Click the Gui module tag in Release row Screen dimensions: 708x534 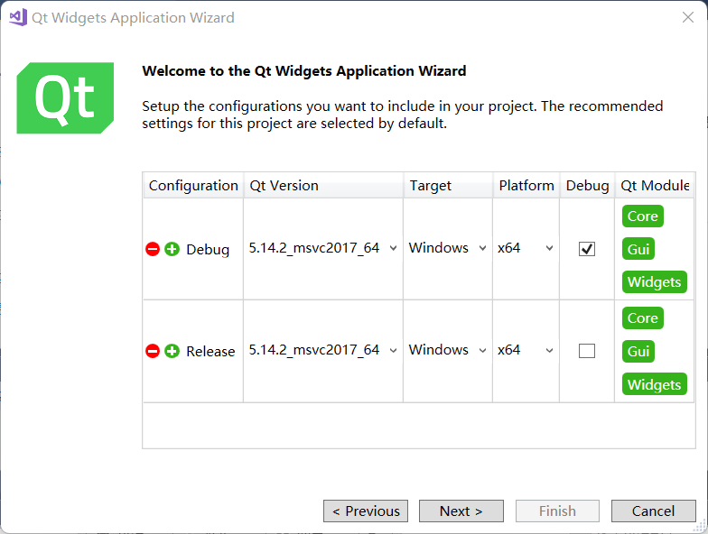(x=638, y=351)
